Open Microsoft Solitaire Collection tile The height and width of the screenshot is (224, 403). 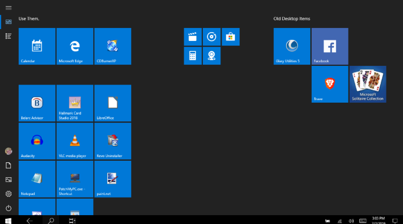coord(368,84)
